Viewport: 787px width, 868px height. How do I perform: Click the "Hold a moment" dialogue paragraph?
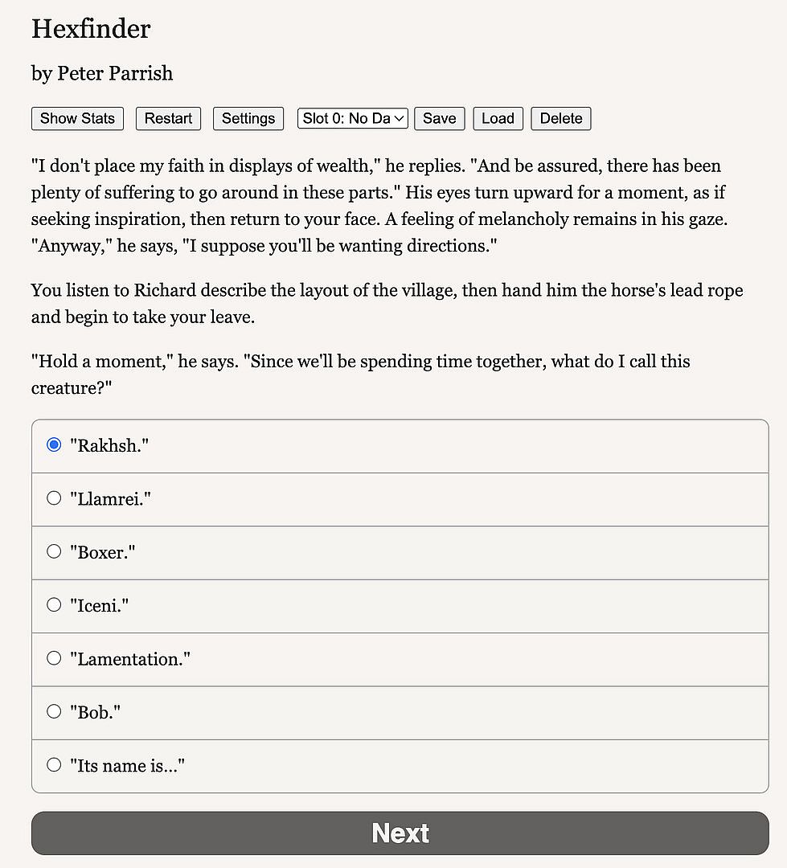360,374
